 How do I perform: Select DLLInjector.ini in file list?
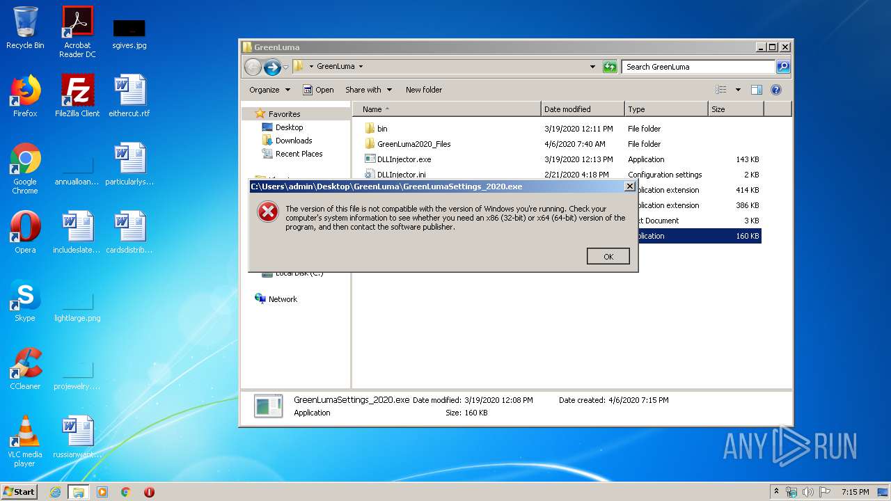562,175
